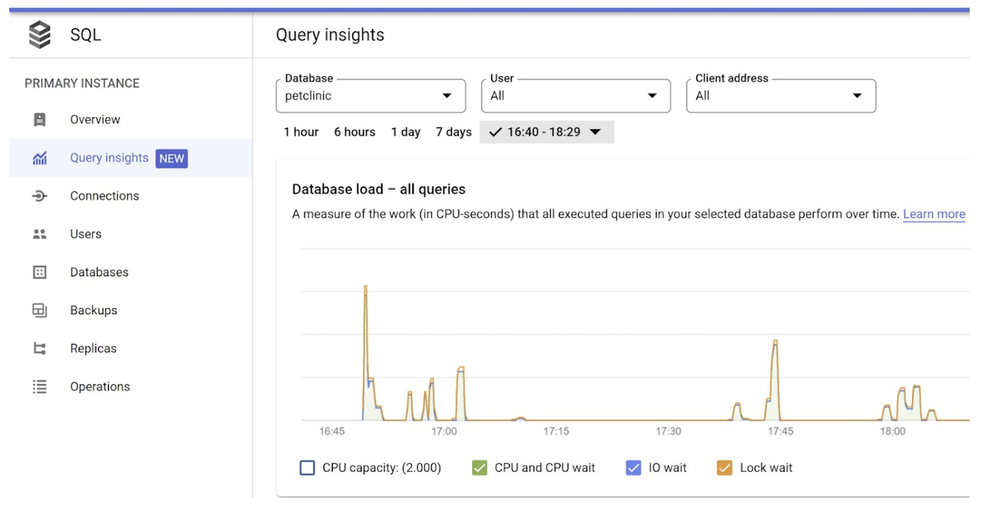Select Query insights in the sidebar
This screenshot has height=512, width=981.
click(131, 158)
